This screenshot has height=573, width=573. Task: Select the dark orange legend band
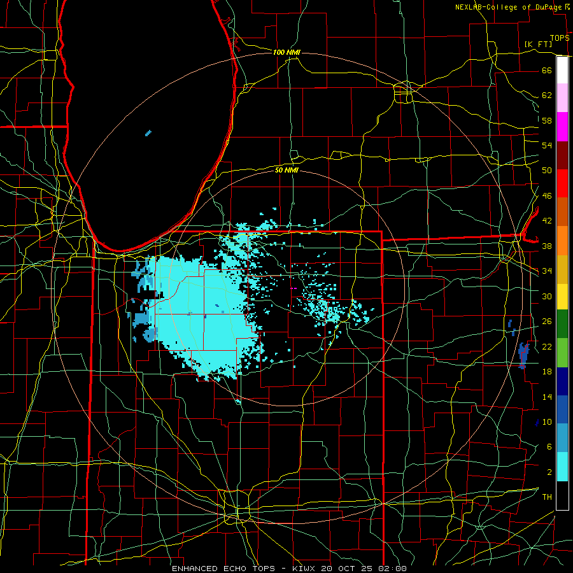click(562, 212)
